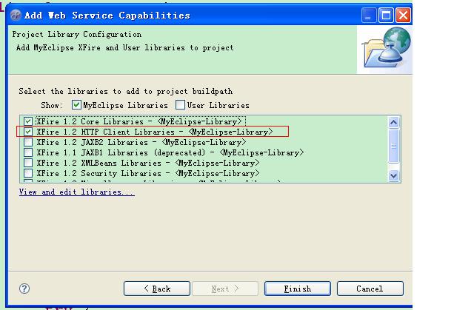Uncheck XFire 1.2 HTTP Client Libraries
This screenshot has width=474, height=310.
click(28, 132)
